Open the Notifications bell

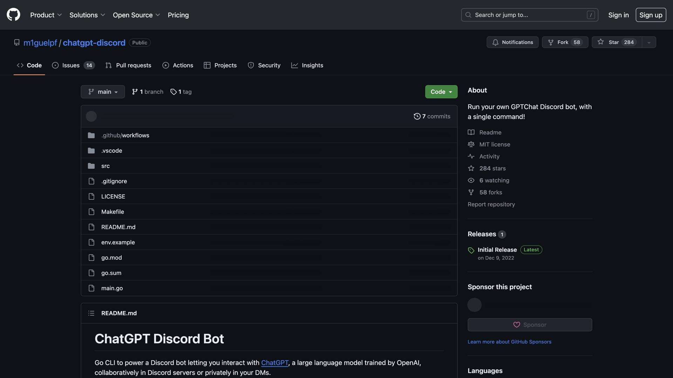(495, 42)
